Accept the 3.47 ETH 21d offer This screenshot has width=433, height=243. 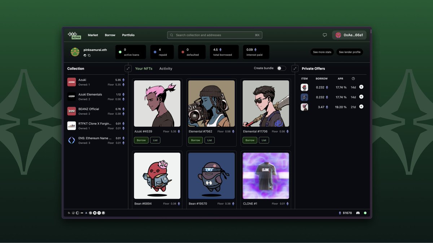361,107
